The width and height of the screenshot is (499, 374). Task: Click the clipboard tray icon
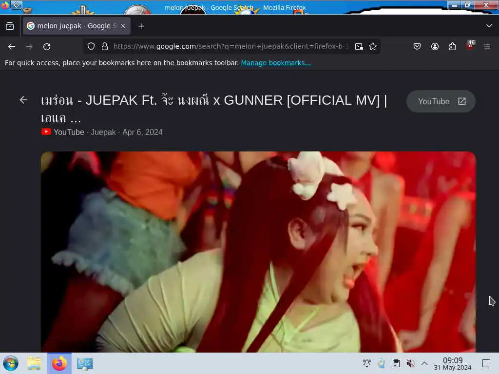coord(396,363)
